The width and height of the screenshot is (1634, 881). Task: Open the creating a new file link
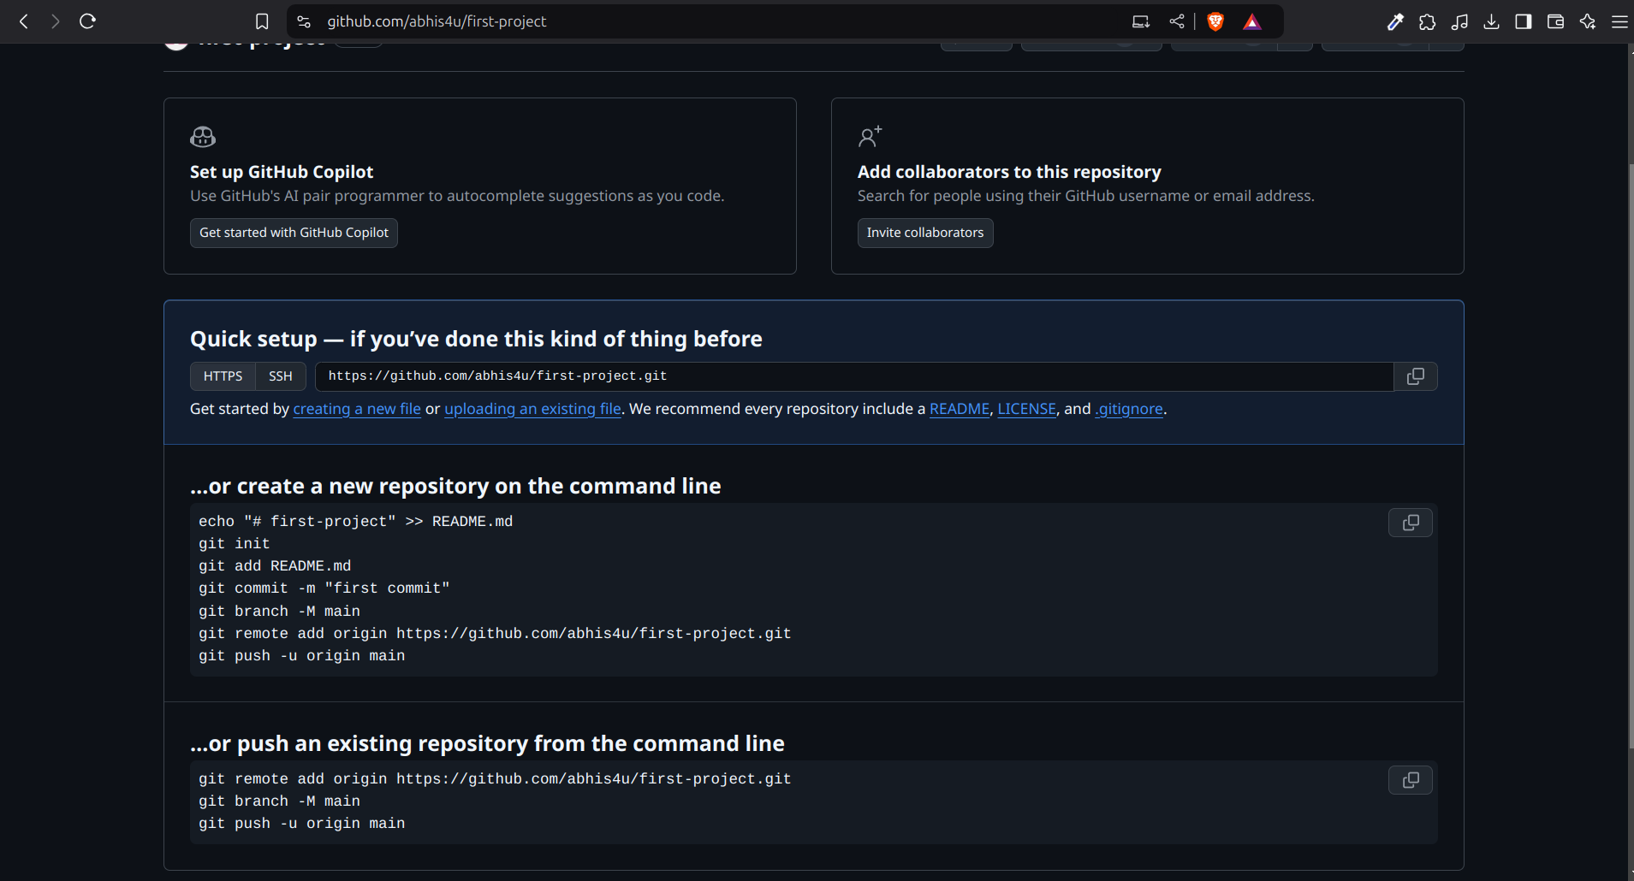pyautogui.click(x=357, y=409)
